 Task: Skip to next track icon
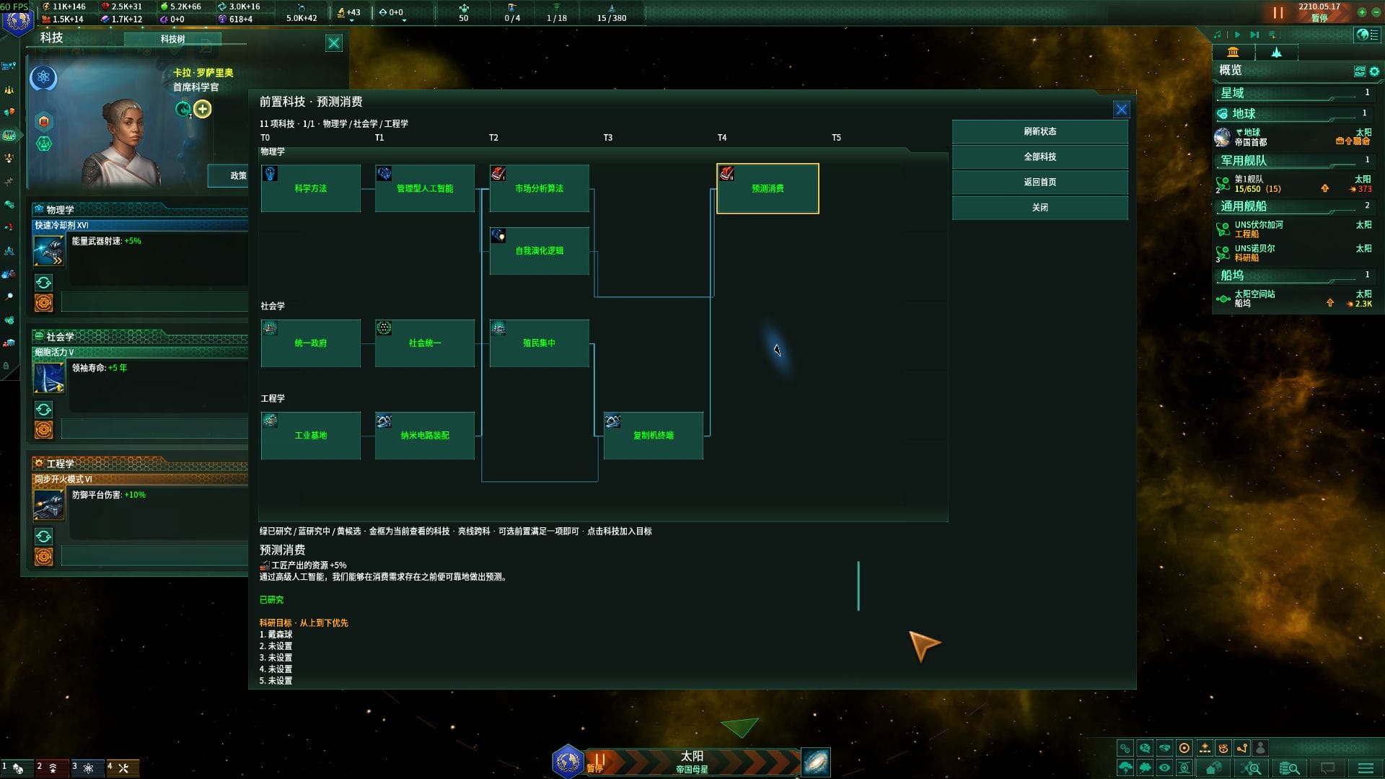click(x=1254, y=34)
